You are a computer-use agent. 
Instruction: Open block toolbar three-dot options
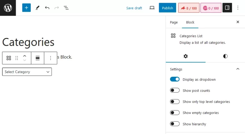pos(50,58)
